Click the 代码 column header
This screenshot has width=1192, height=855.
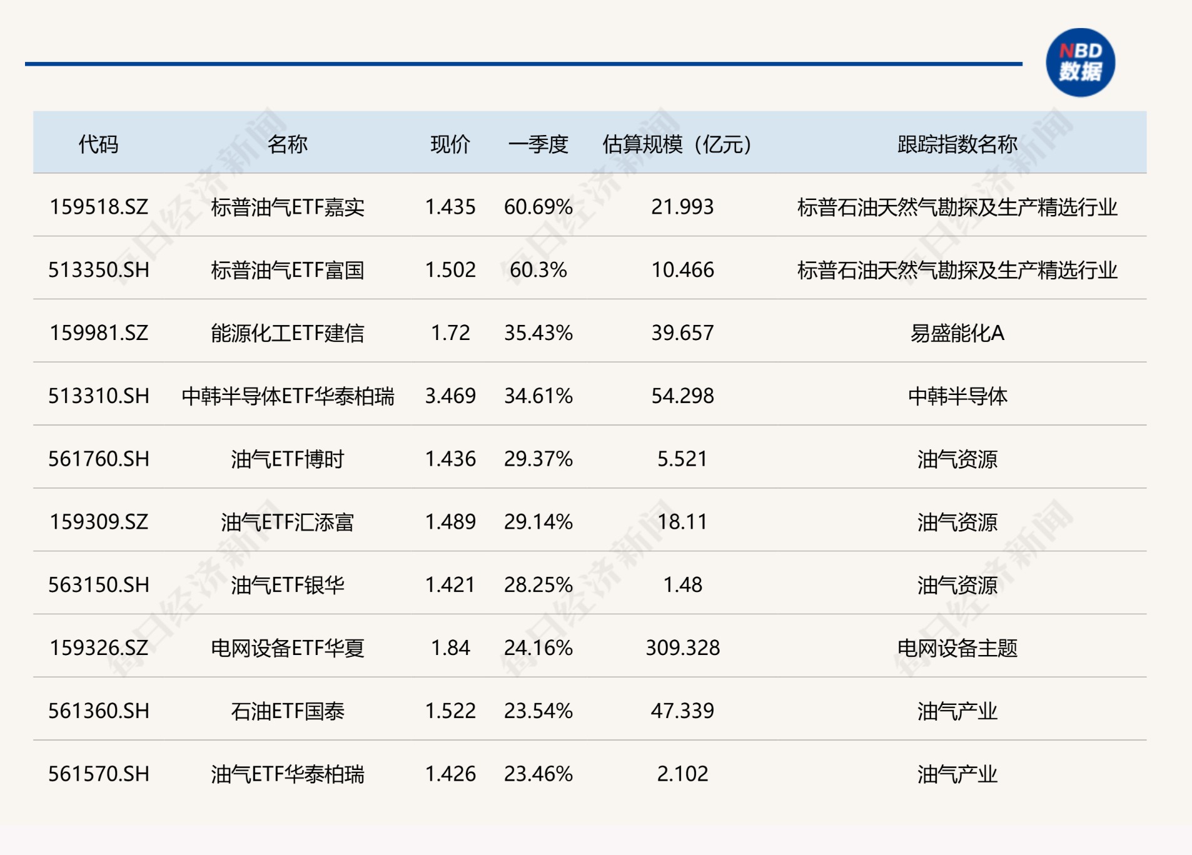point(98,144)
